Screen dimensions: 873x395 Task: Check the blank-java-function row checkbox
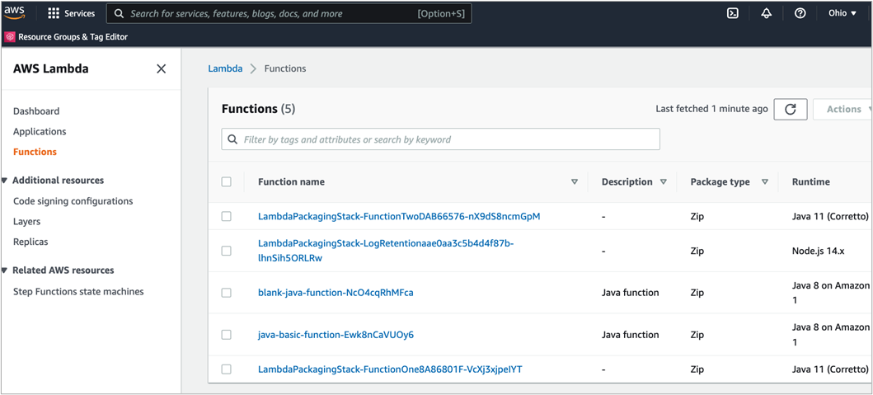pos(226,293)
